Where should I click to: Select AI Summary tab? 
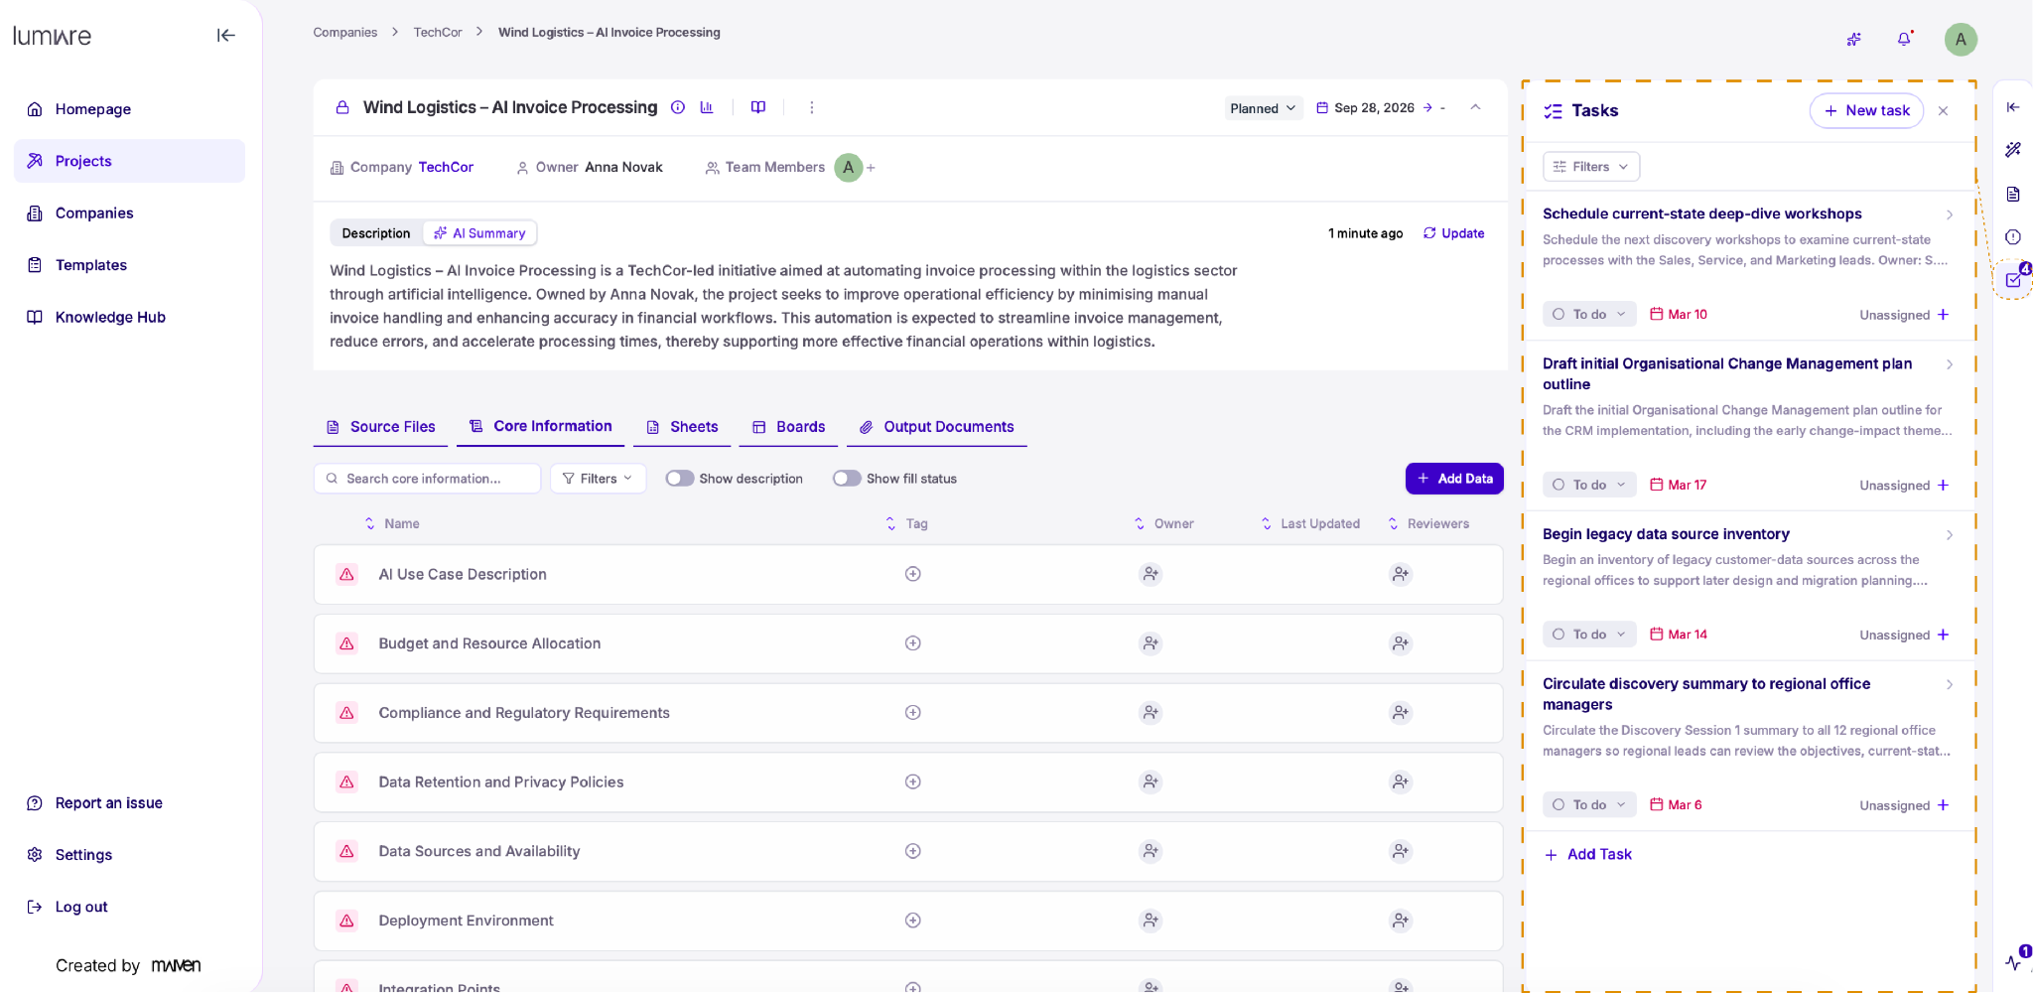pos(480,233)
